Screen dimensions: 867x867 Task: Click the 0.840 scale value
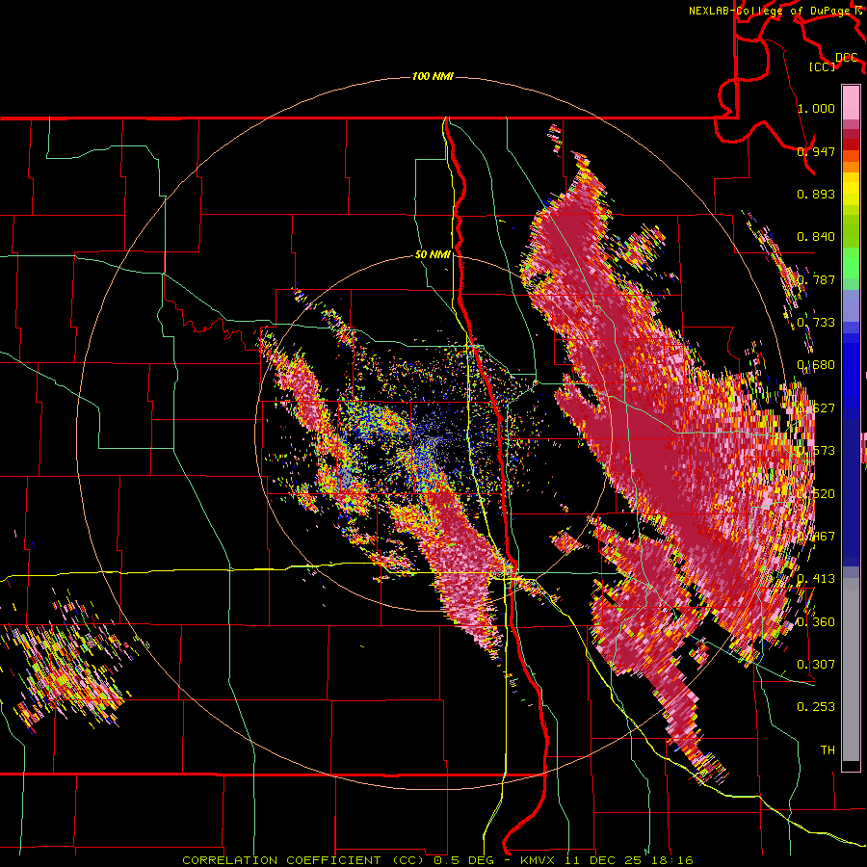(816, 237)
